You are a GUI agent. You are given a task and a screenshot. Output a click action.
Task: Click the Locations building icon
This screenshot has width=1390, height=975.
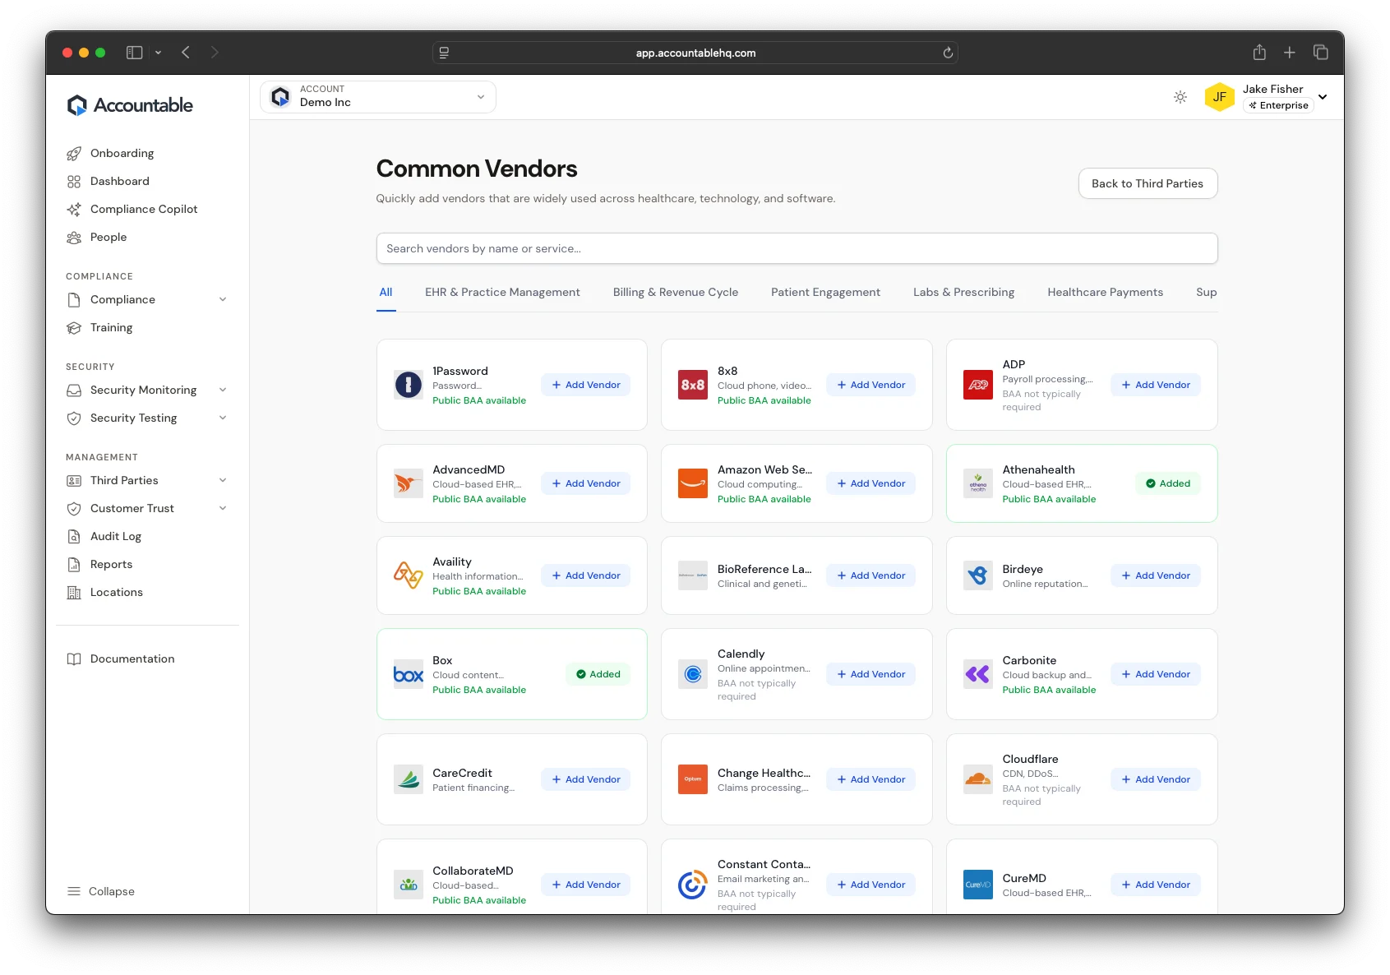tap(74, 593)
